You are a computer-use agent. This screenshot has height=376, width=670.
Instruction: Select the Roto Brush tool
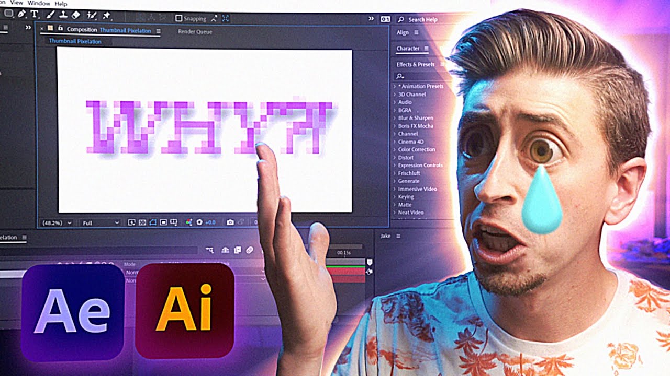pos(91,16)
